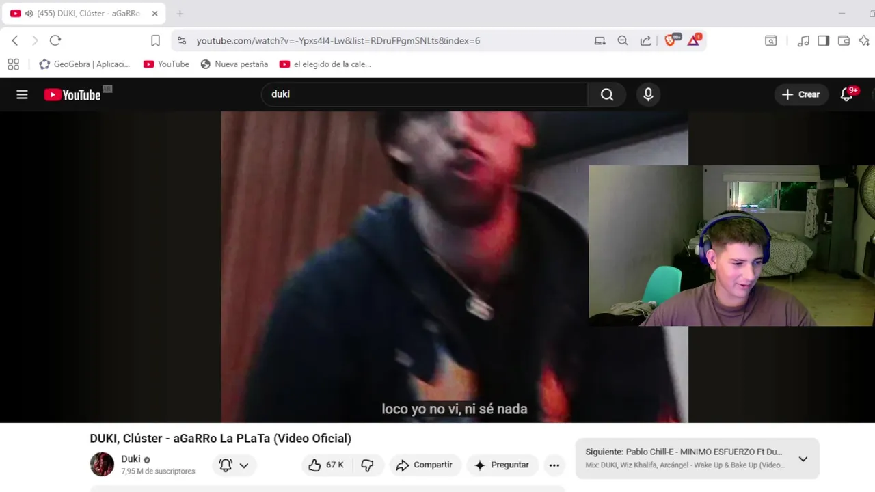Click the Siguiente: Pablo Chill-E playlist header
Image resolution: width=875 pixels, height=492 pixels.
coord(684,452)
